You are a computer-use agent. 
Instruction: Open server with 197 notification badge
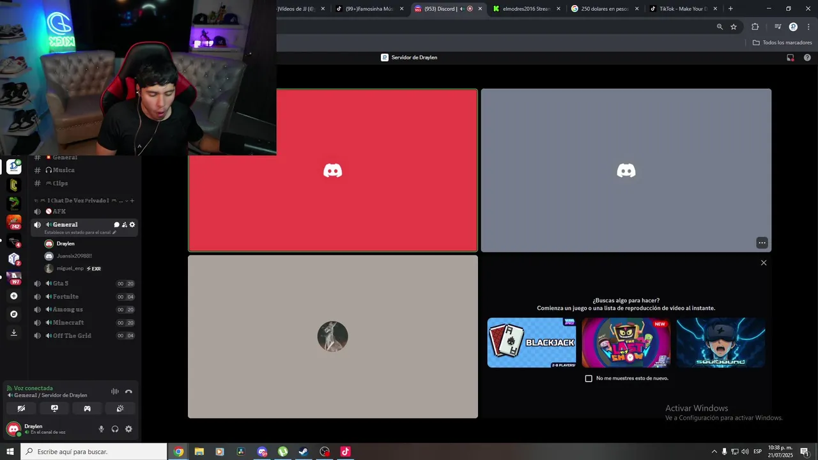tap(13, 278)
